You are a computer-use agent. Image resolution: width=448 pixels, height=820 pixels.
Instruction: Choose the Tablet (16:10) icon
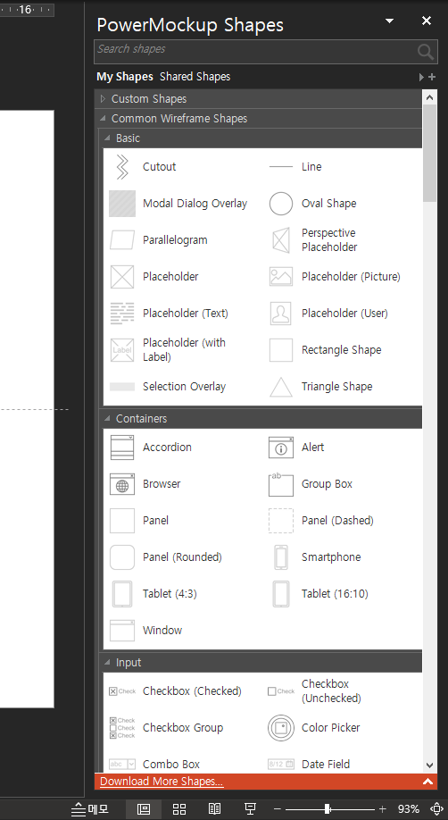pos(281,593)
